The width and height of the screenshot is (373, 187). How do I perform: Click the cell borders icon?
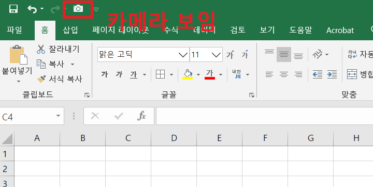[x=160, y=74]
